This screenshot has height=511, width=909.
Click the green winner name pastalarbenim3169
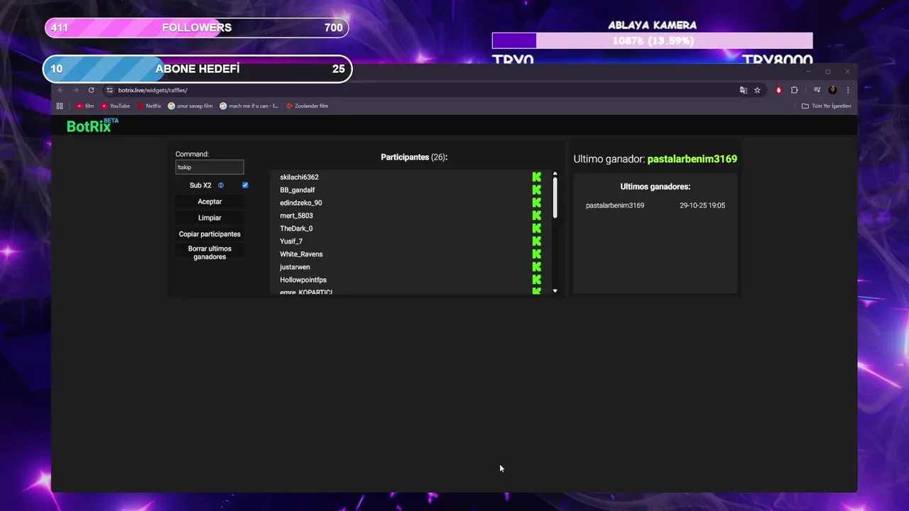coord(692,159)
